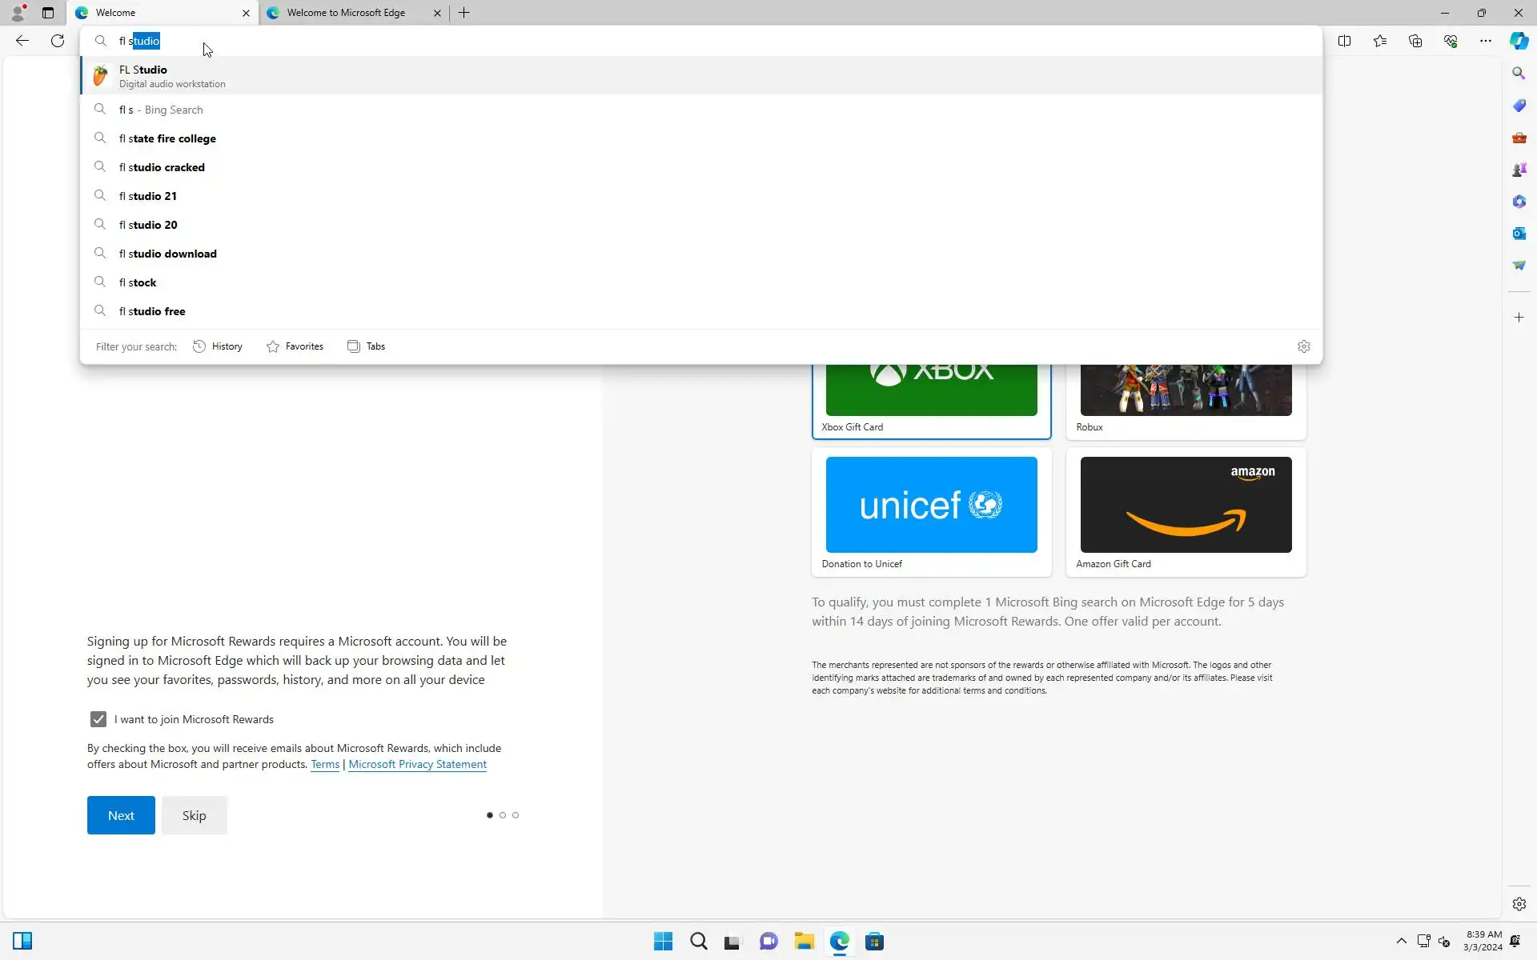
Task: Open the Outlook icon in sidebar
Action: tap(1519, 234)
